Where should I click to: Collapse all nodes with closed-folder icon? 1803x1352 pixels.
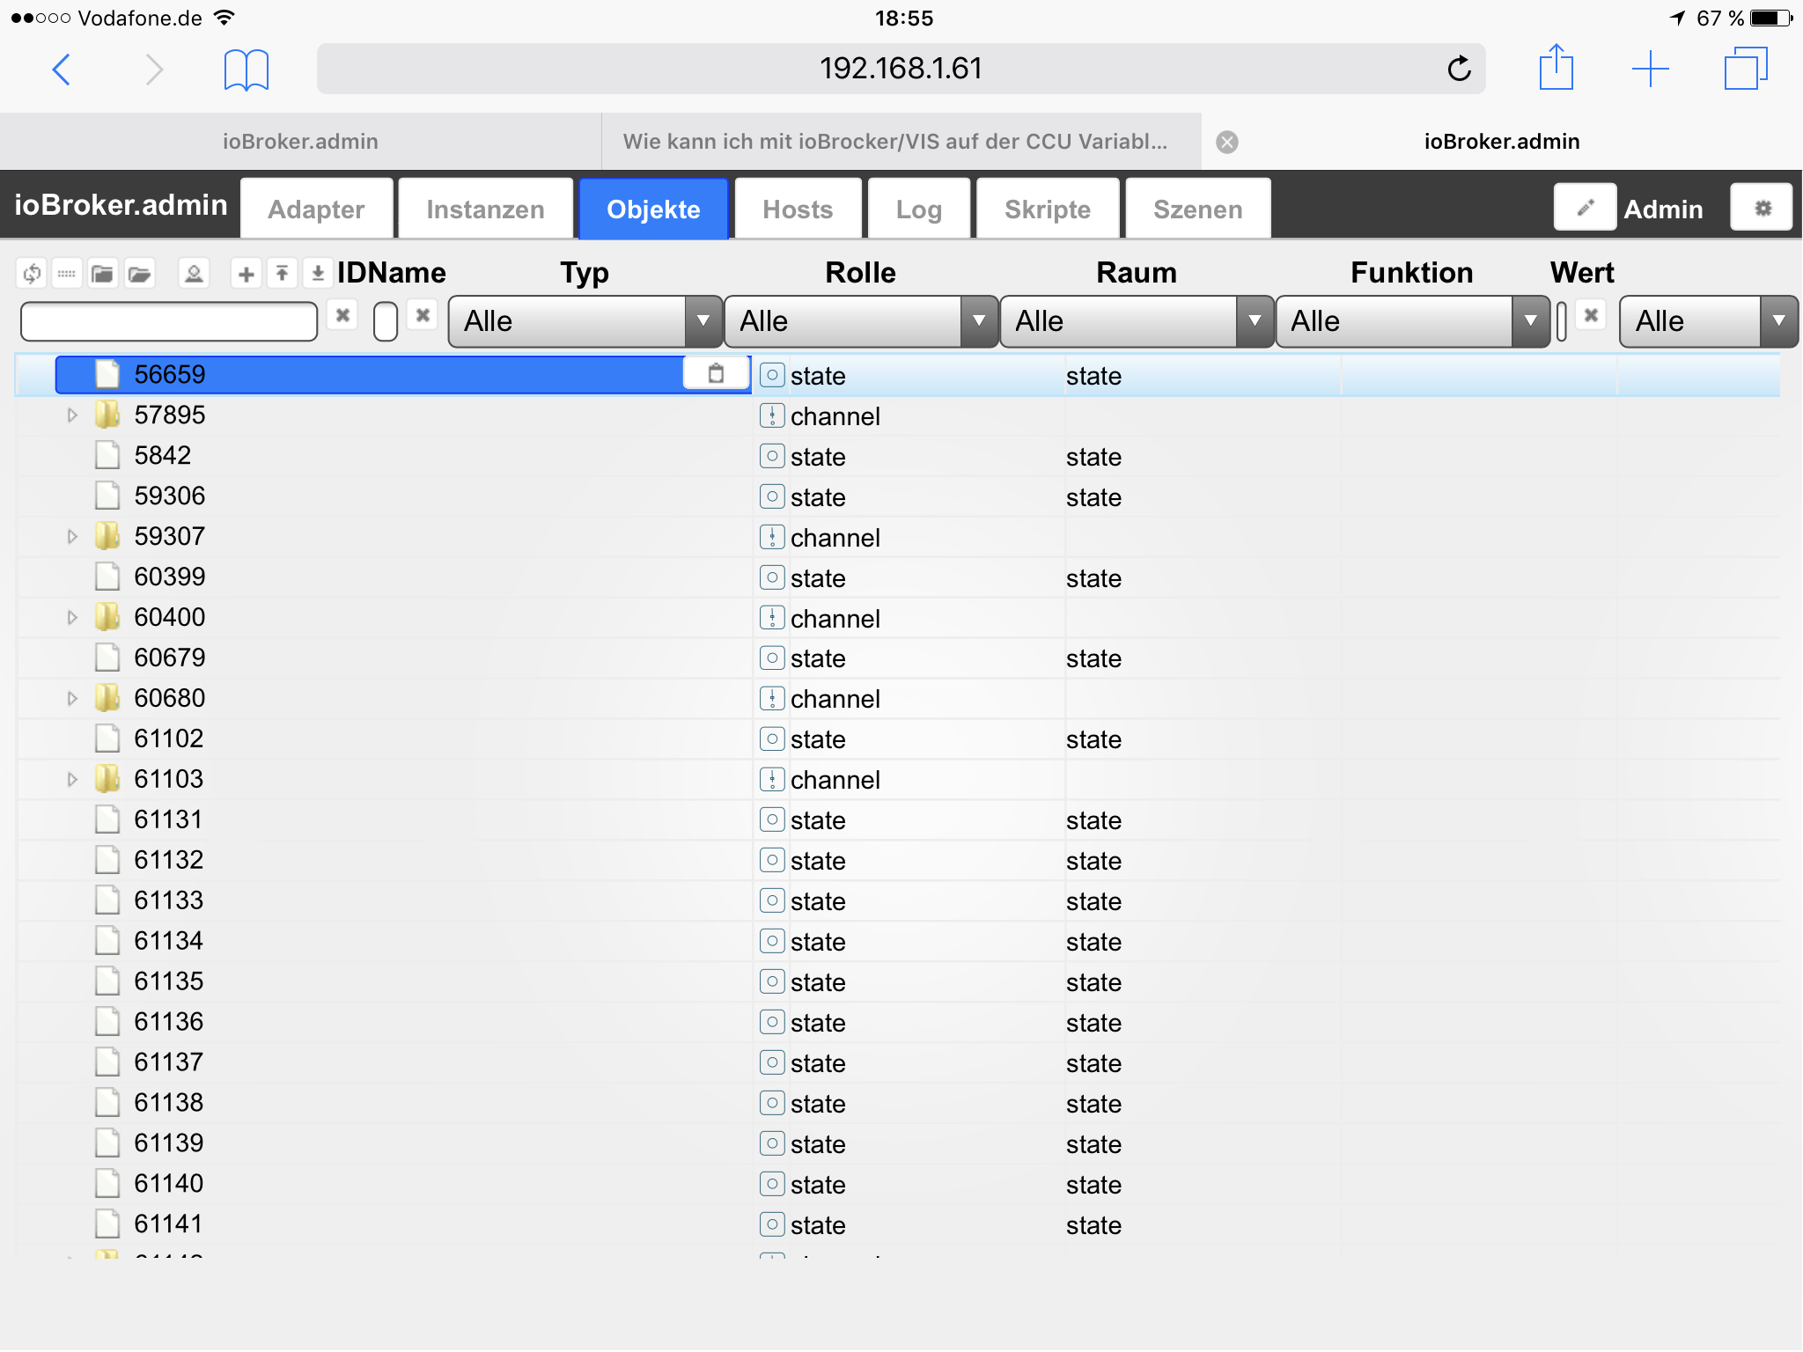coord(102,274)
